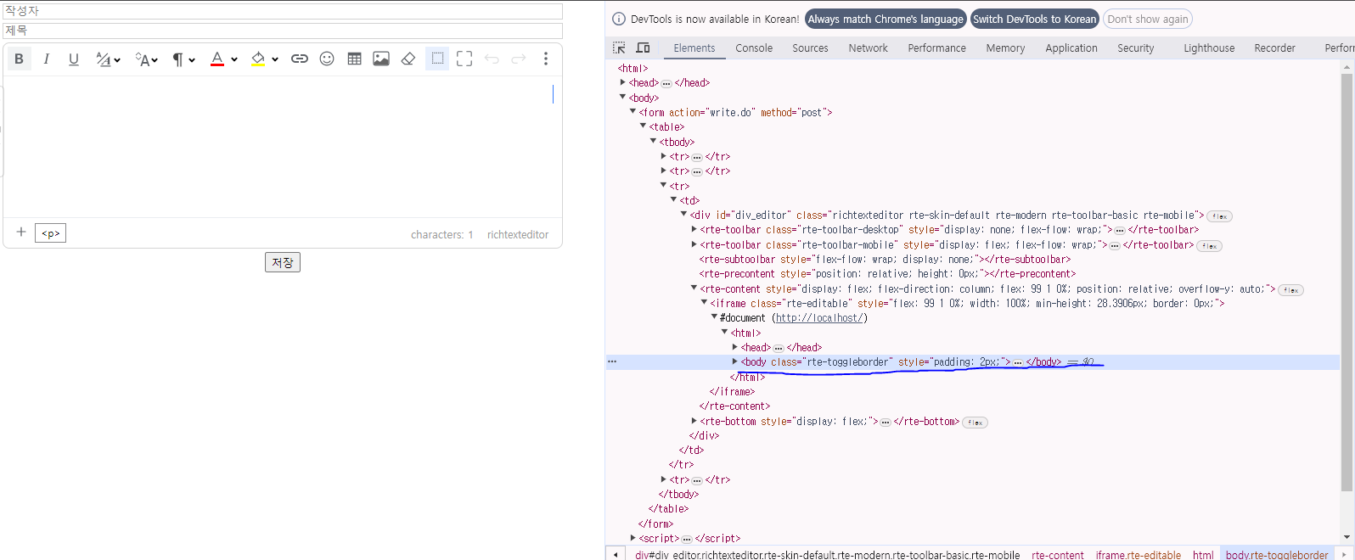Open the Application tab
Image resolution: width=1355 pixels, height=560 pixels.
pos(1071,48)
